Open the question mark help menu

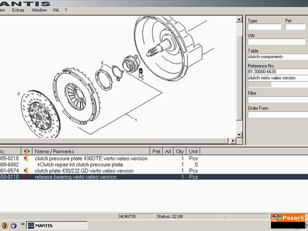[x=66, y=10]
